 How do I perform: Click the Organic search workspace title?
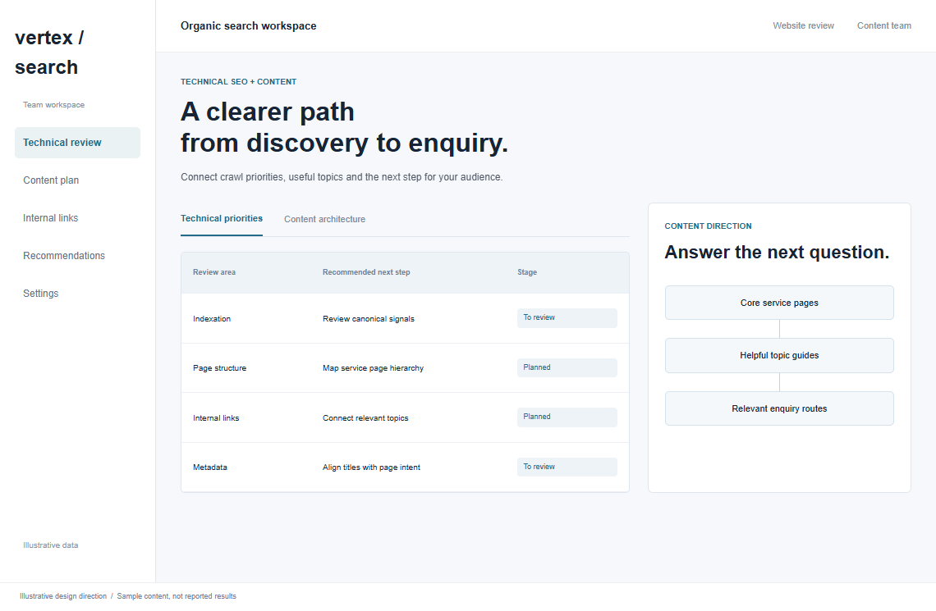click(248, 25)
